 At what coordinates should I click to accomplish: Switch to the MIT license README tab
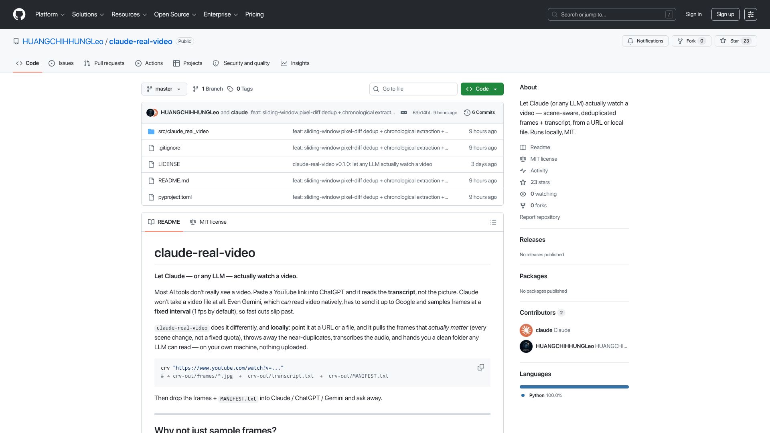(208, 222)
